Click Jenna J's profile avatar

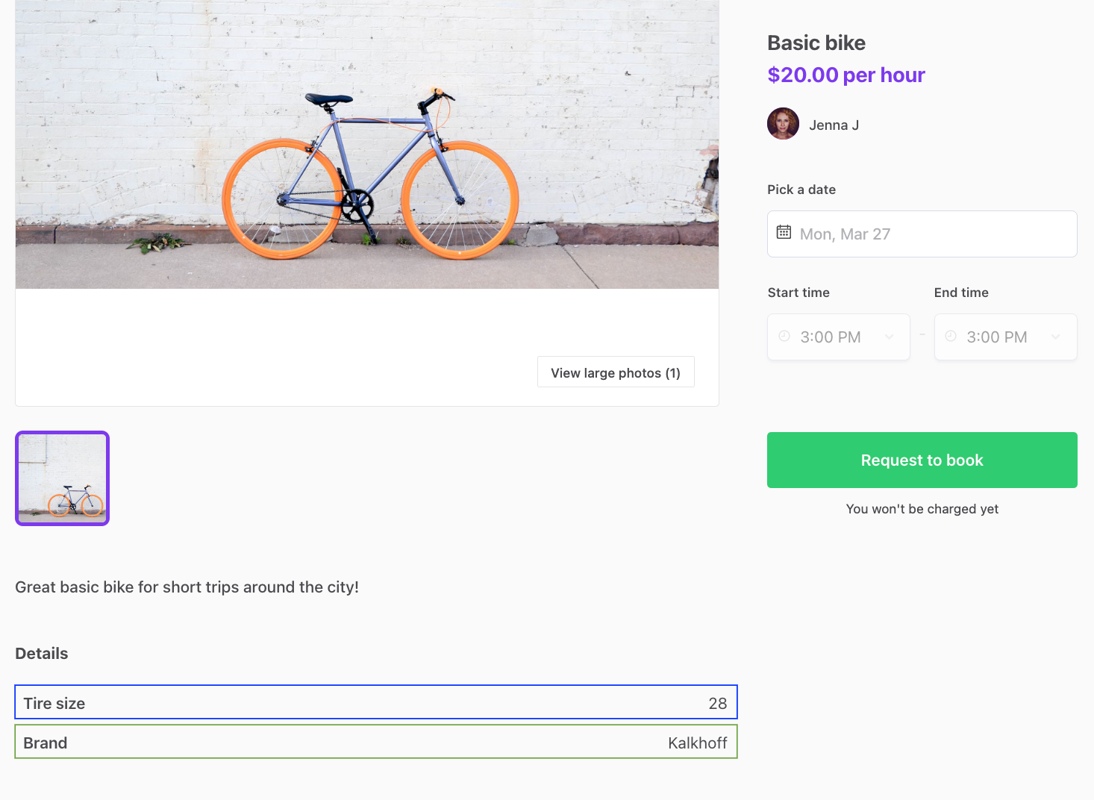(783, 123)
